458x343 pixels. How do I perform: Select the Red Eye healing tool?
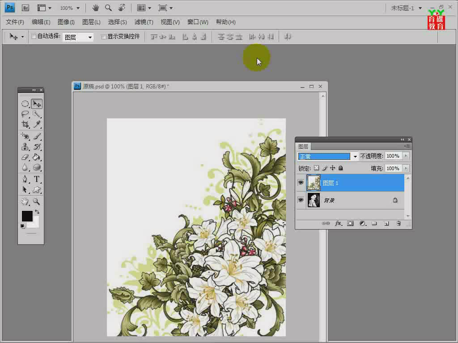[x=25, y=136]
